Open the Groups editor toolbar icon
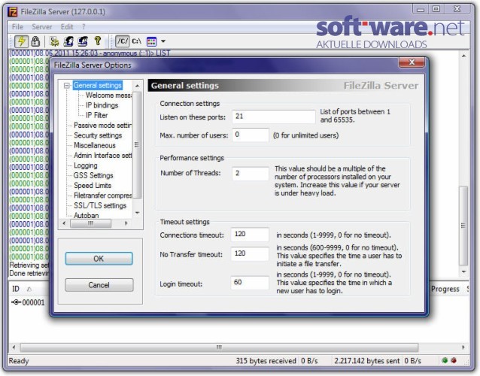 click(x=83, y=41)
